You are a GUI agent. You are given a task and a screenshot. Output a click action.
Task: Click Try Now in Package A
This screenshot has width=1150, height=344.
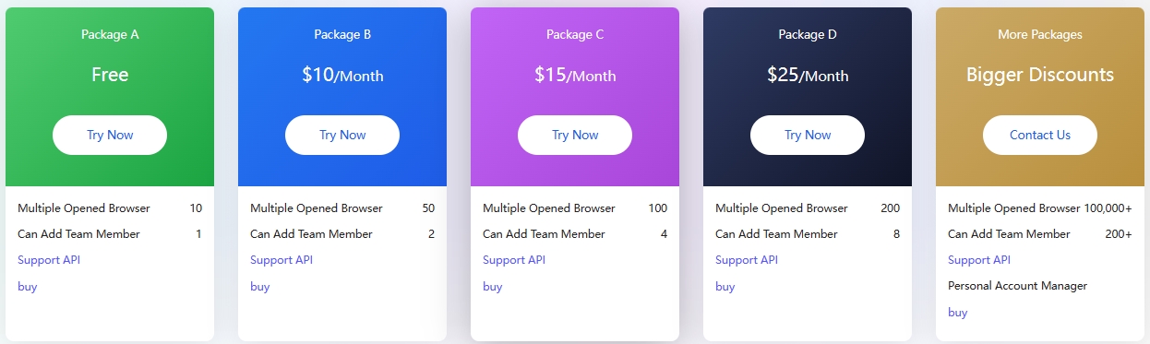(110, 135)
